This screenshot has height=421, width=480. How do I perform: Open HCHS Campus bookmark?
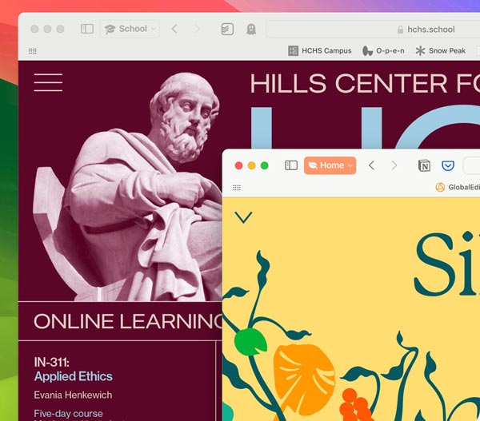(x=319, y=51)
